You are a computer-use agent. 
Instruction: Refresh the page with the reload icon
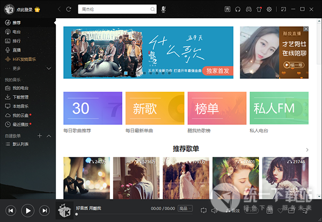69,9
